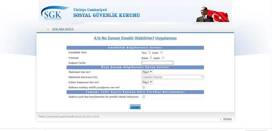Open the İletişim link in the footer
272x131 pixels.
coord(227,119)
